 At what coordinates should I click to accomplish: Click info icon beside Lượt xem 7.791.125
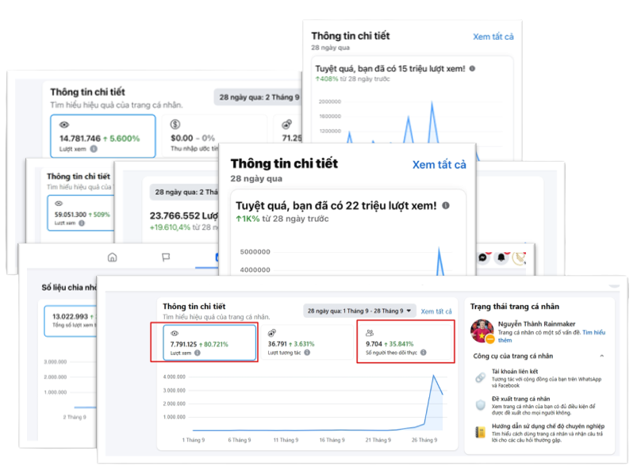tap(198, 353)
